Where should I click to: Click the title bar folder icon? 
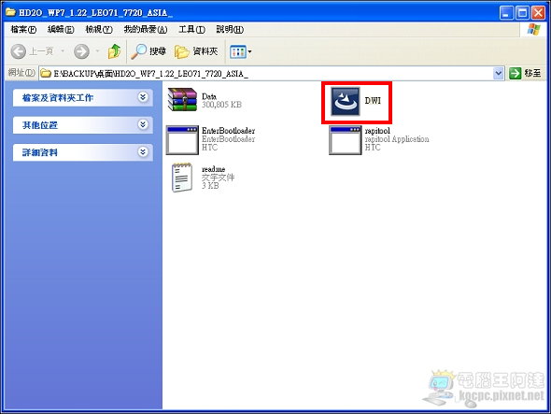10,12
